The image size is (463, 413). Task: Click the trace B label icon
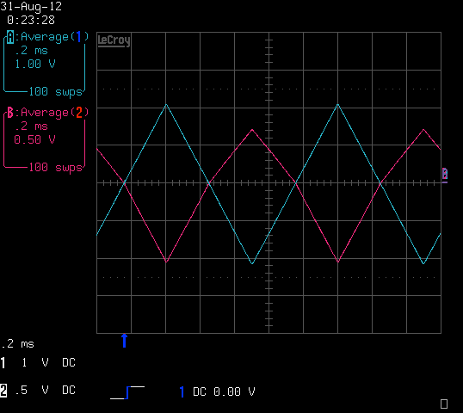pos(10,113)
